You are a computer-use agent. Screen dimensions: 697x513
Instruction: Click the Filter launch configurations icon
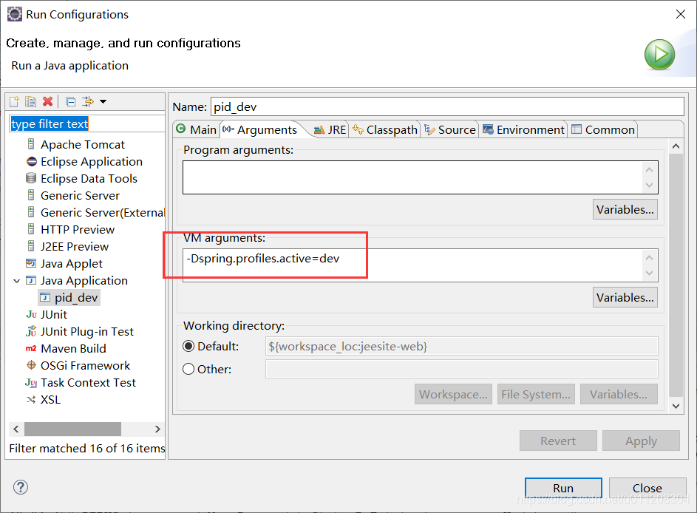point(87,102)
